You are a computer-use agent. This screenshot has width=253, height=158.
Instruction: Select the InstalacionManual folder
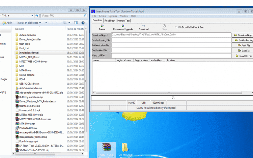click(x=29, y=53)
